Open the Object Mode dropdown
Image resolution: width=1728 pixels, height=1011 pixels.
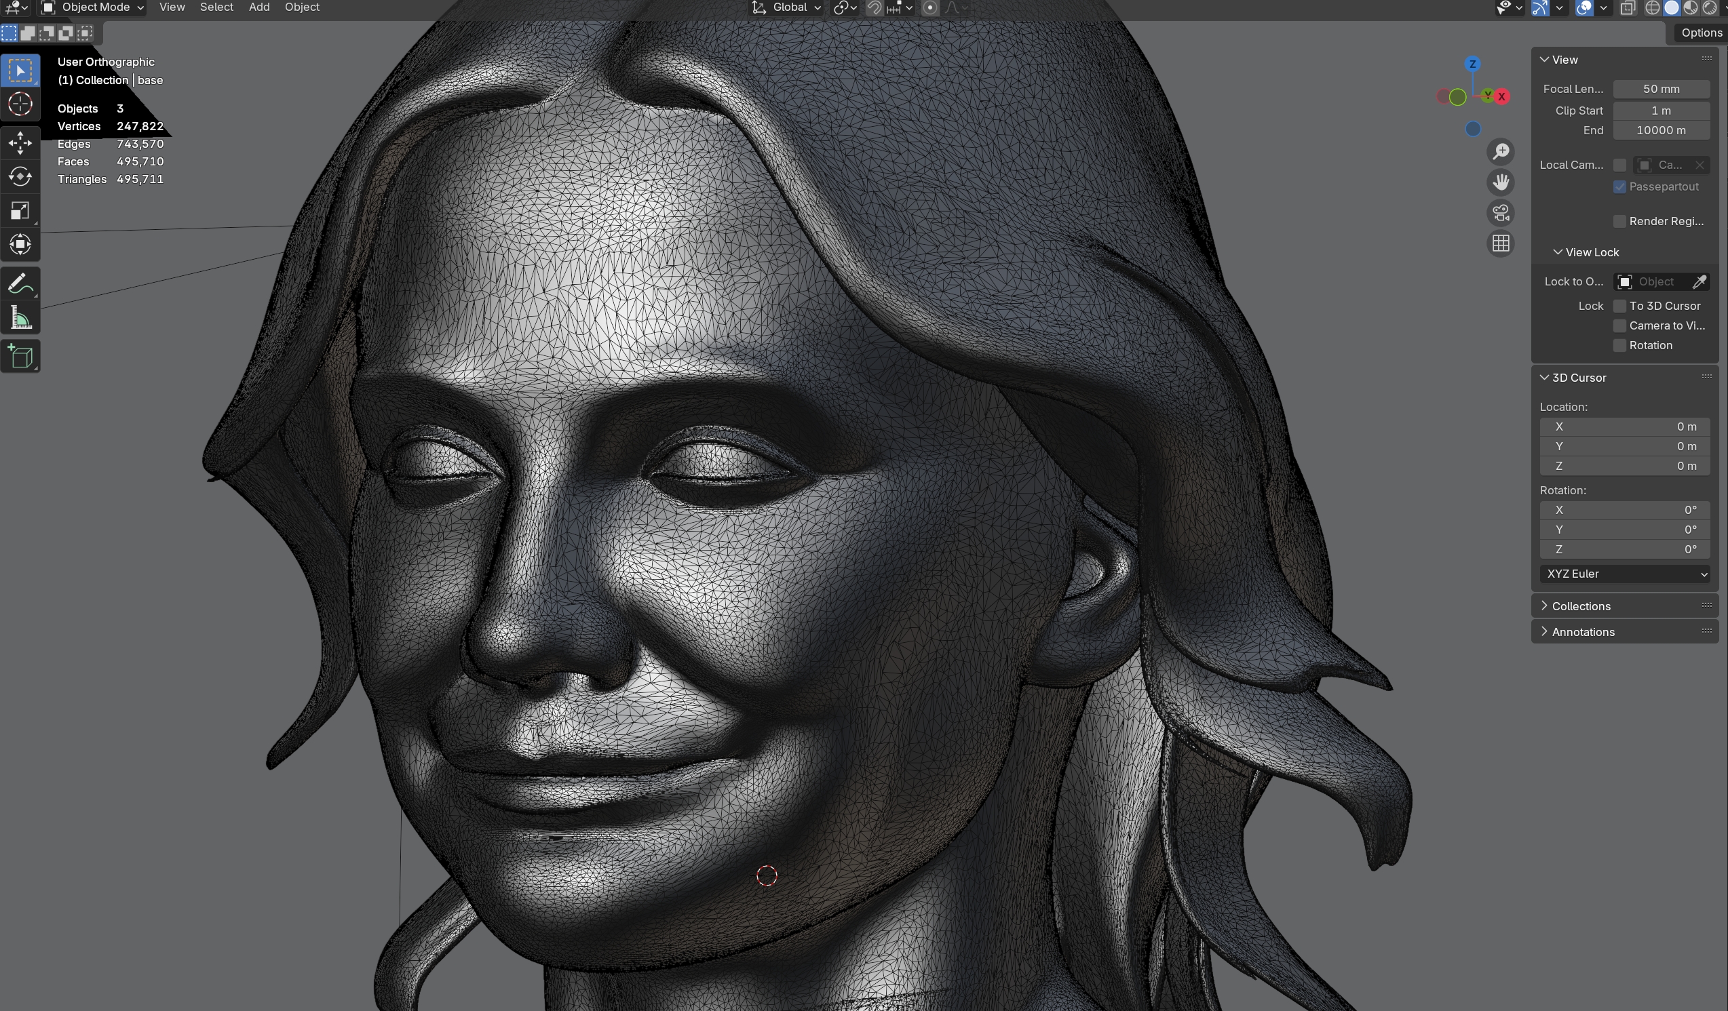click(x=92, y=7)
